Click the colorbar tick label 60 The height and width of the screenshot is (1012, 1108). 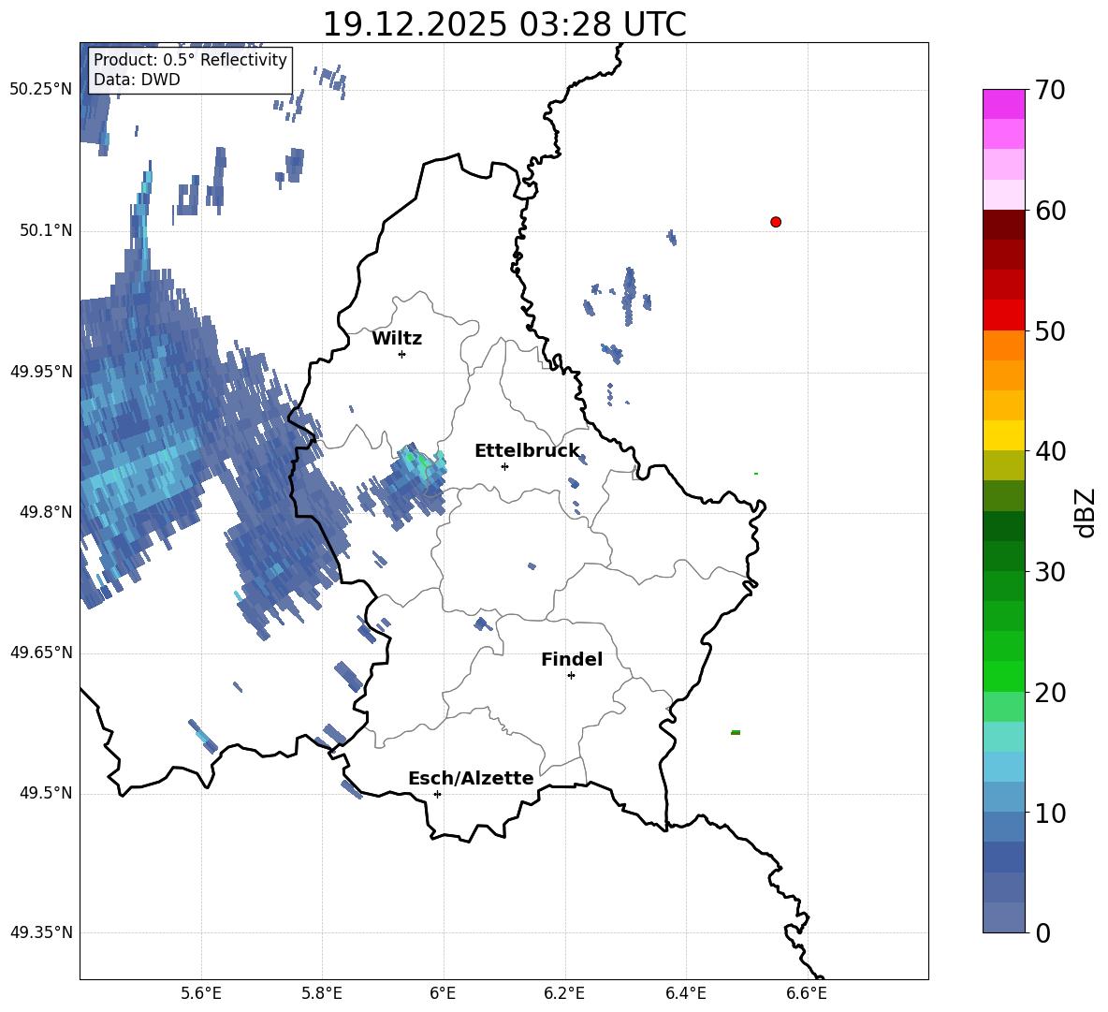(x=1051, y=211)
